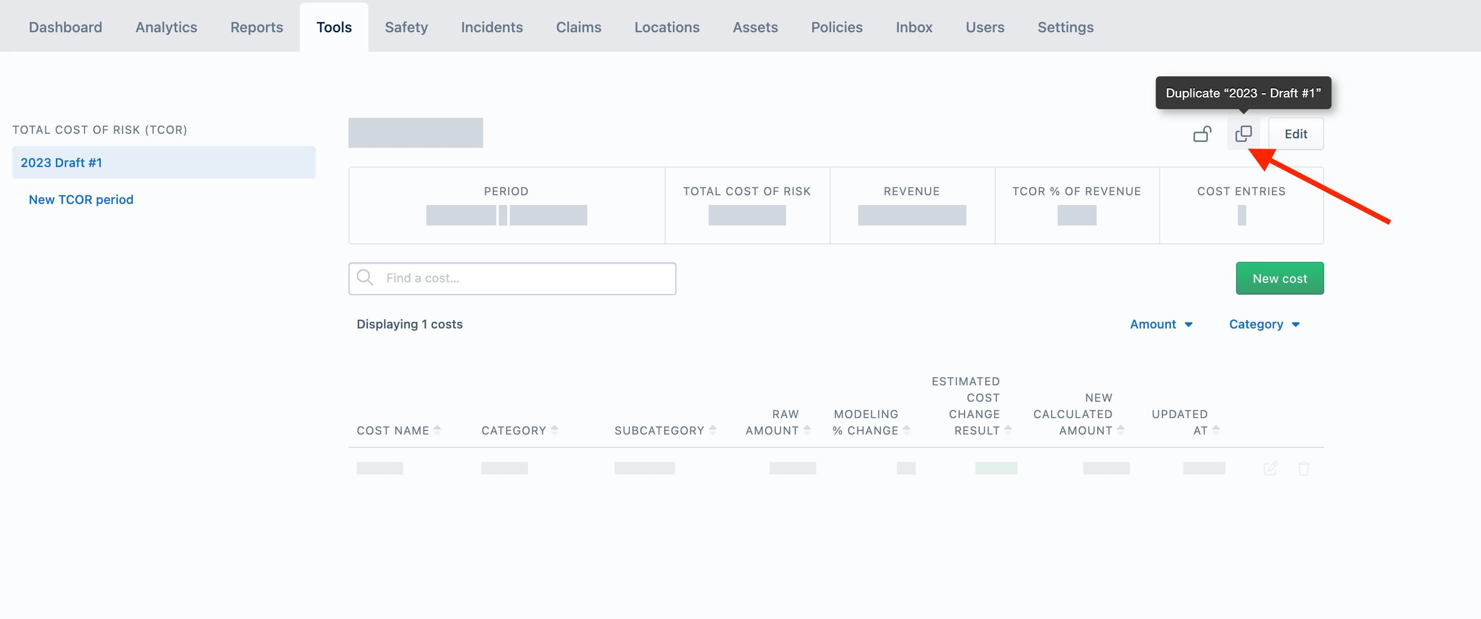Click the unlock padlock icon

point(1202,134)
